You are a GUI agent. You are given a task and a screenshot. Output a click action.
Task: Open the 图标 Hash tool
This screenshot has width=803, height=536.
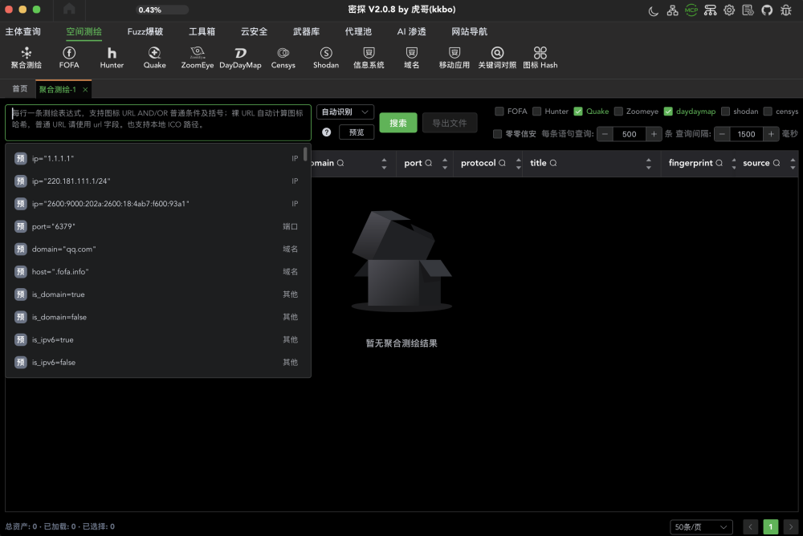coord(540,57)
